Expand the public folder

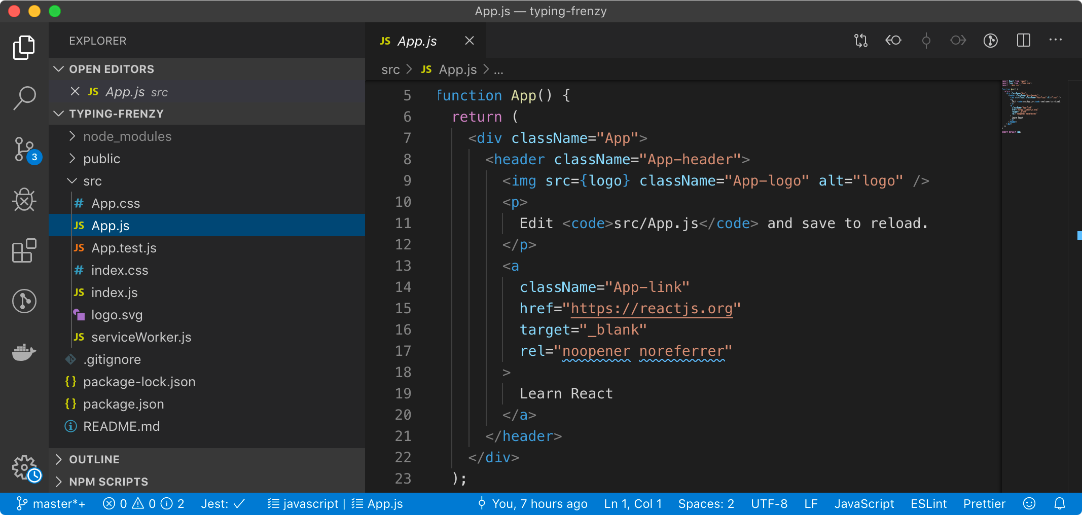point(207,158)
